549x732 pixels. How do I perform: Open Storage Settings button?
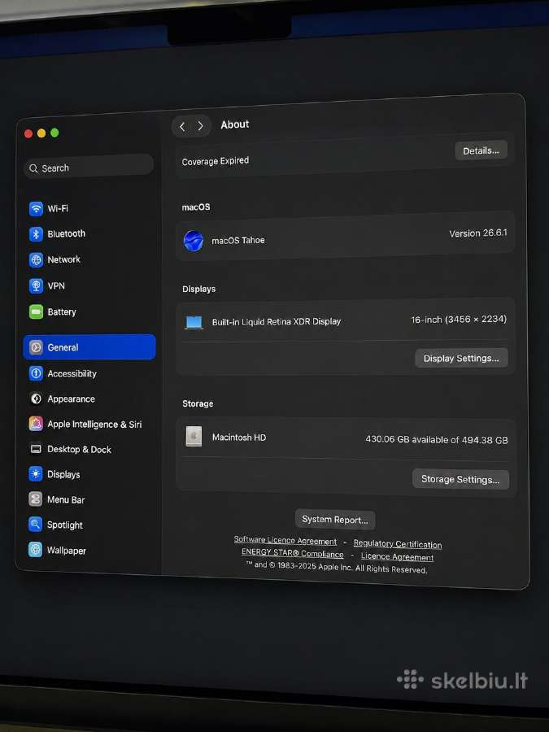coord(460,479)
